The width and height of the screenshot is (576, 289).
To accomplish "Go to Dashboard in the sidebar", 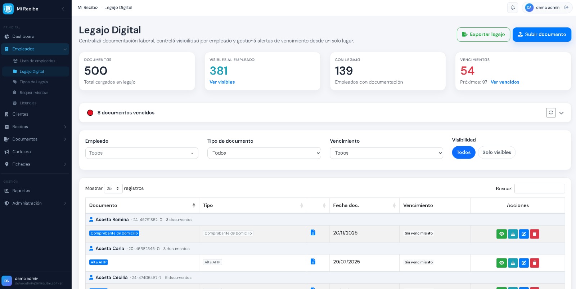I will [23, 36].
